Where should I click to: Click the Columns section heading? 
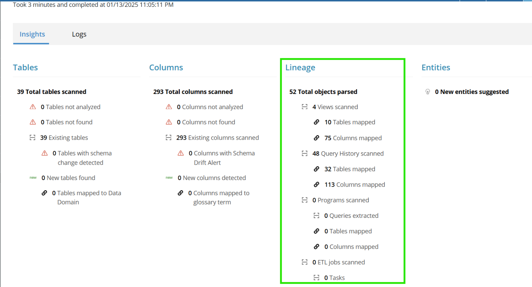(x=166, y=67)
